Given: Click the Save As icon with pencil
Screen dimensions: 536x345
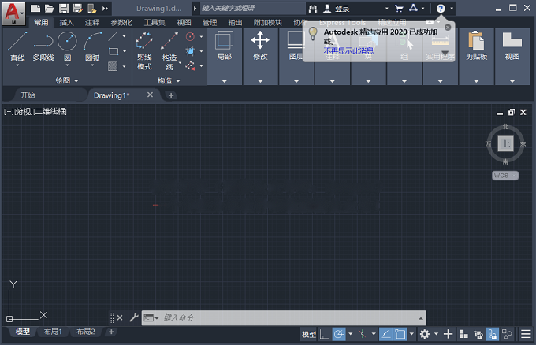Looking at the screenshot, I should (78, 8).
